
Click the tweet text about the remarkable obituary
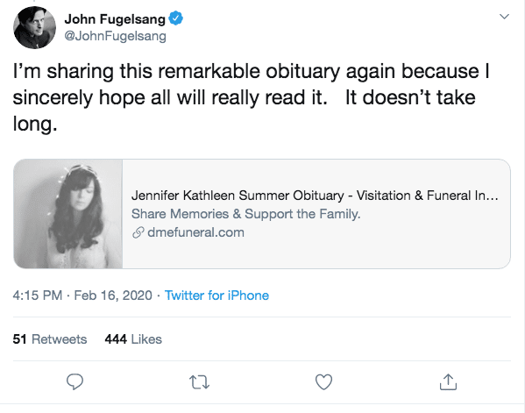(252, 97)
